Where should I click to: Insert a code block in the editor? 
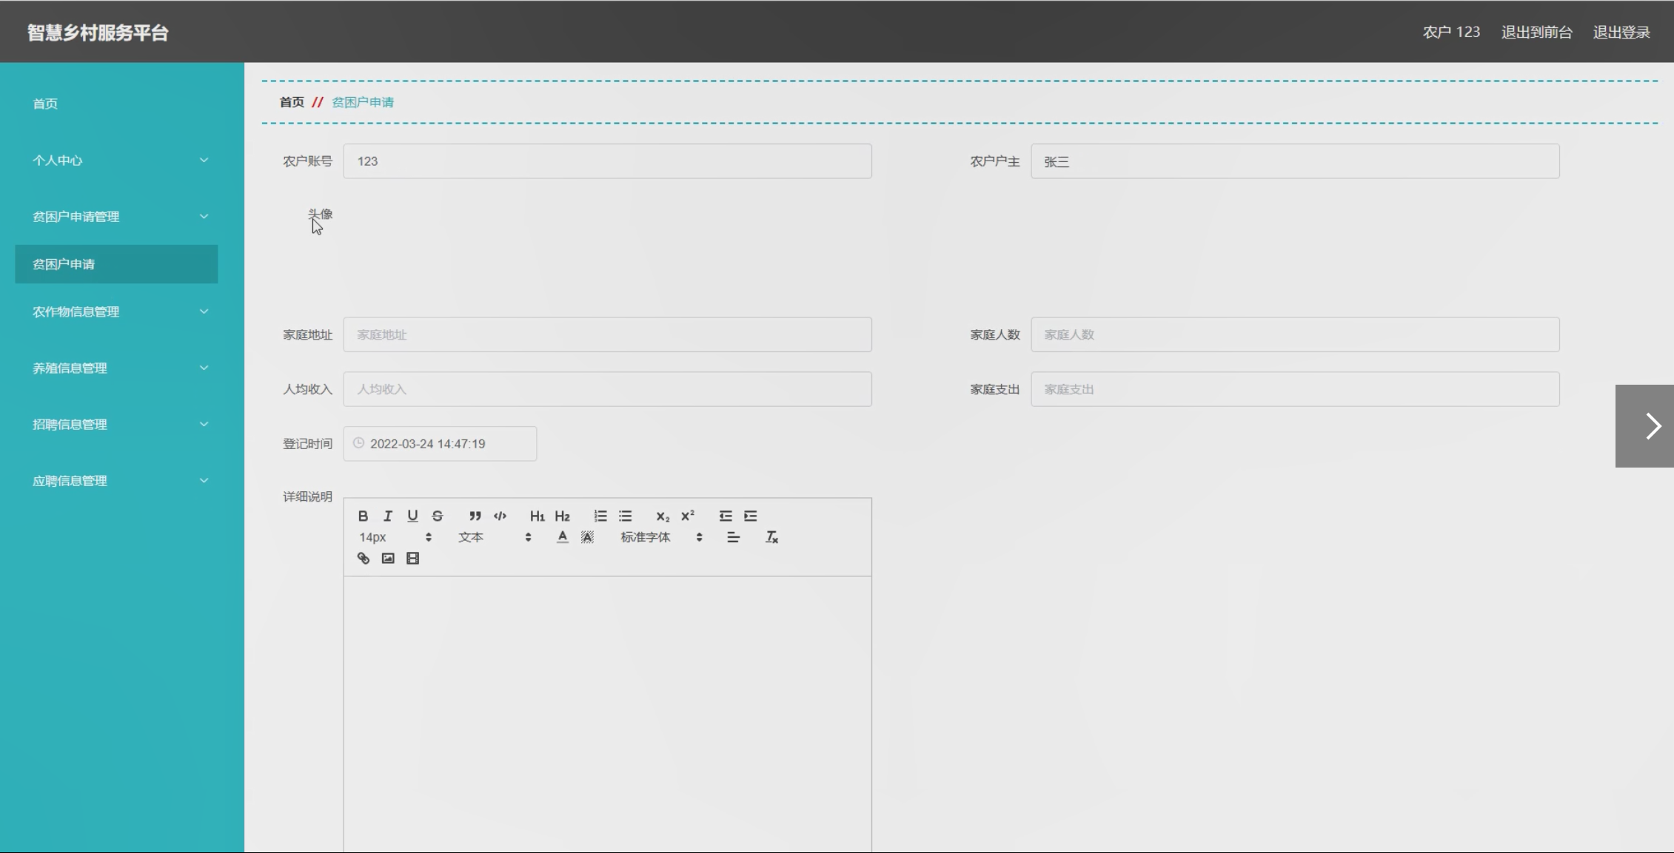tap(500, 516)
